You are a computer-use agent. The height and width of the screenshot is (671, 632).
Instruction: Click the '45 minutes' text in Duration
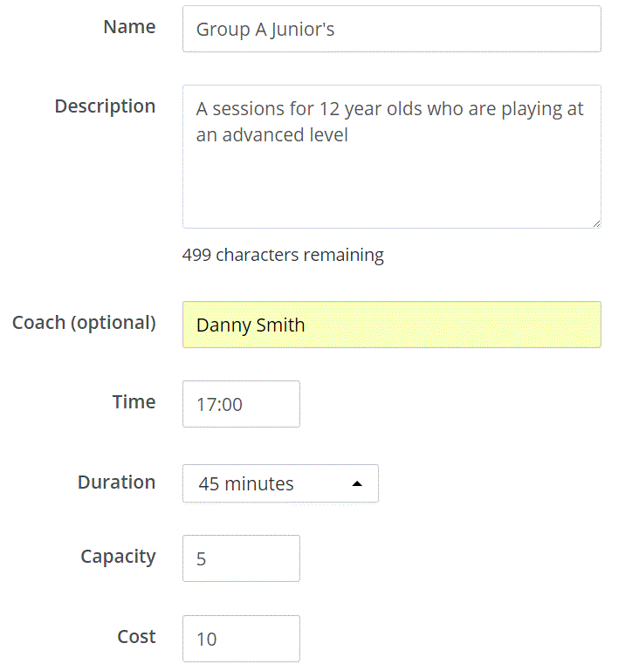[246, 484]
